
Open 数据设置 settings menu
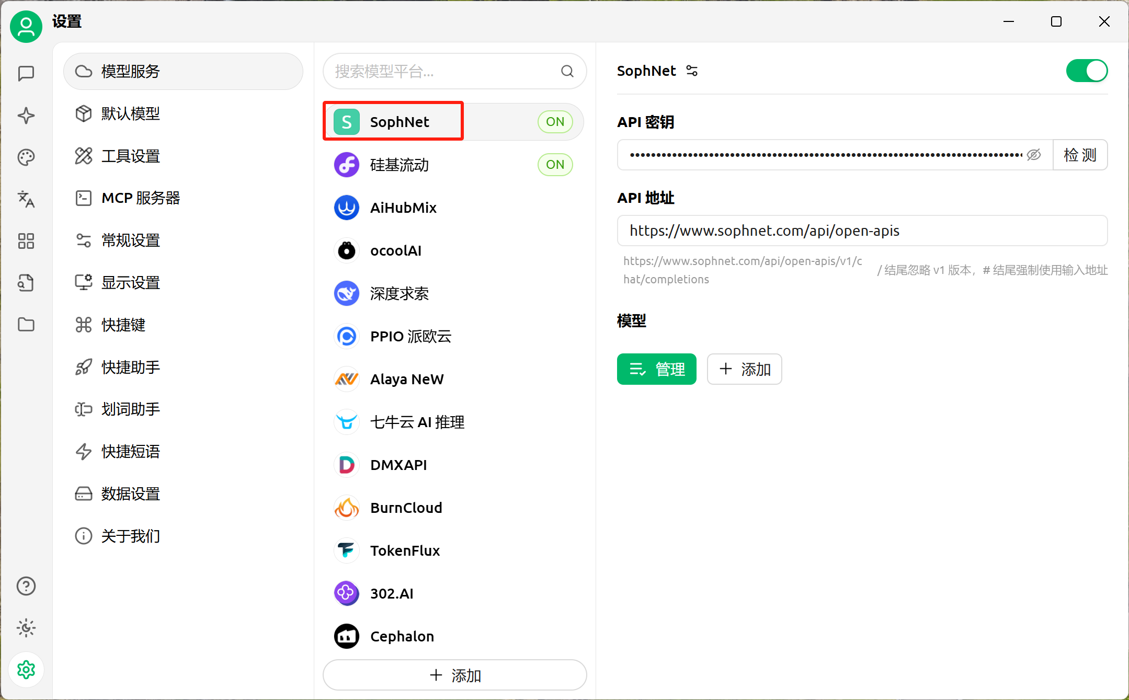click(x=183, y=494)
